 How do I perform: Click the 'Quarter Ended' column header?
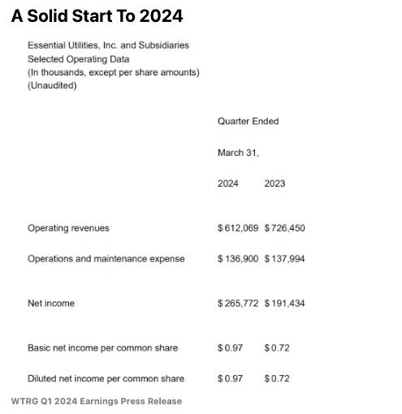pyautogui.click(x=249, y=121)
